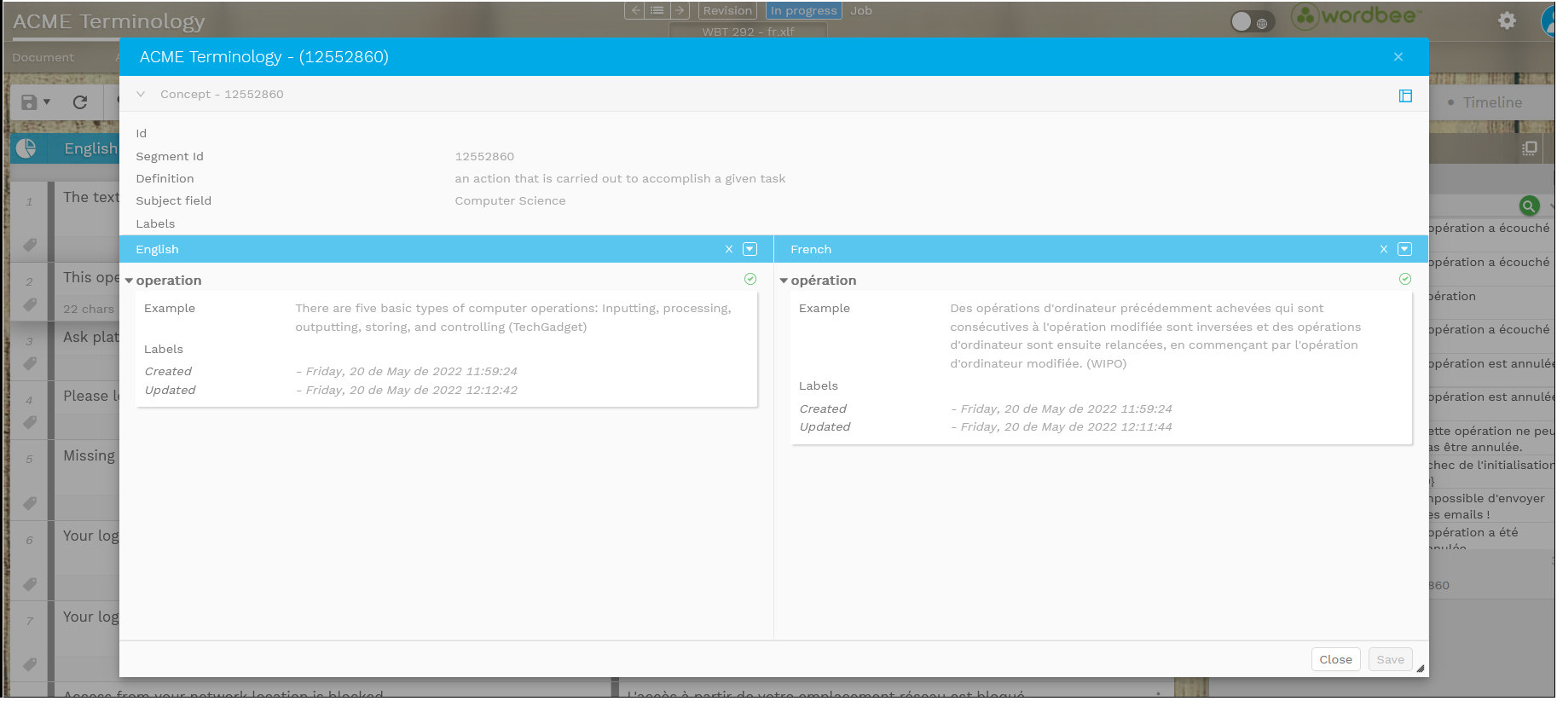Click the Save button

point(1389,659)
